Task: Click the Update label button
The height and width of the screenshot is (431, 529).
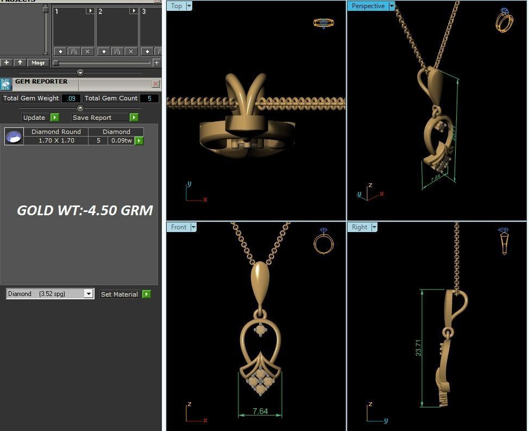Action: coord(34,118)
